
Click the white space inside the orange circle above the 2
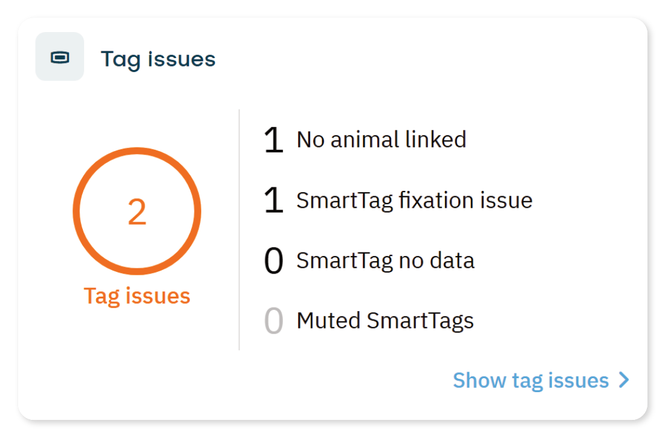click(x=137, y=175)
